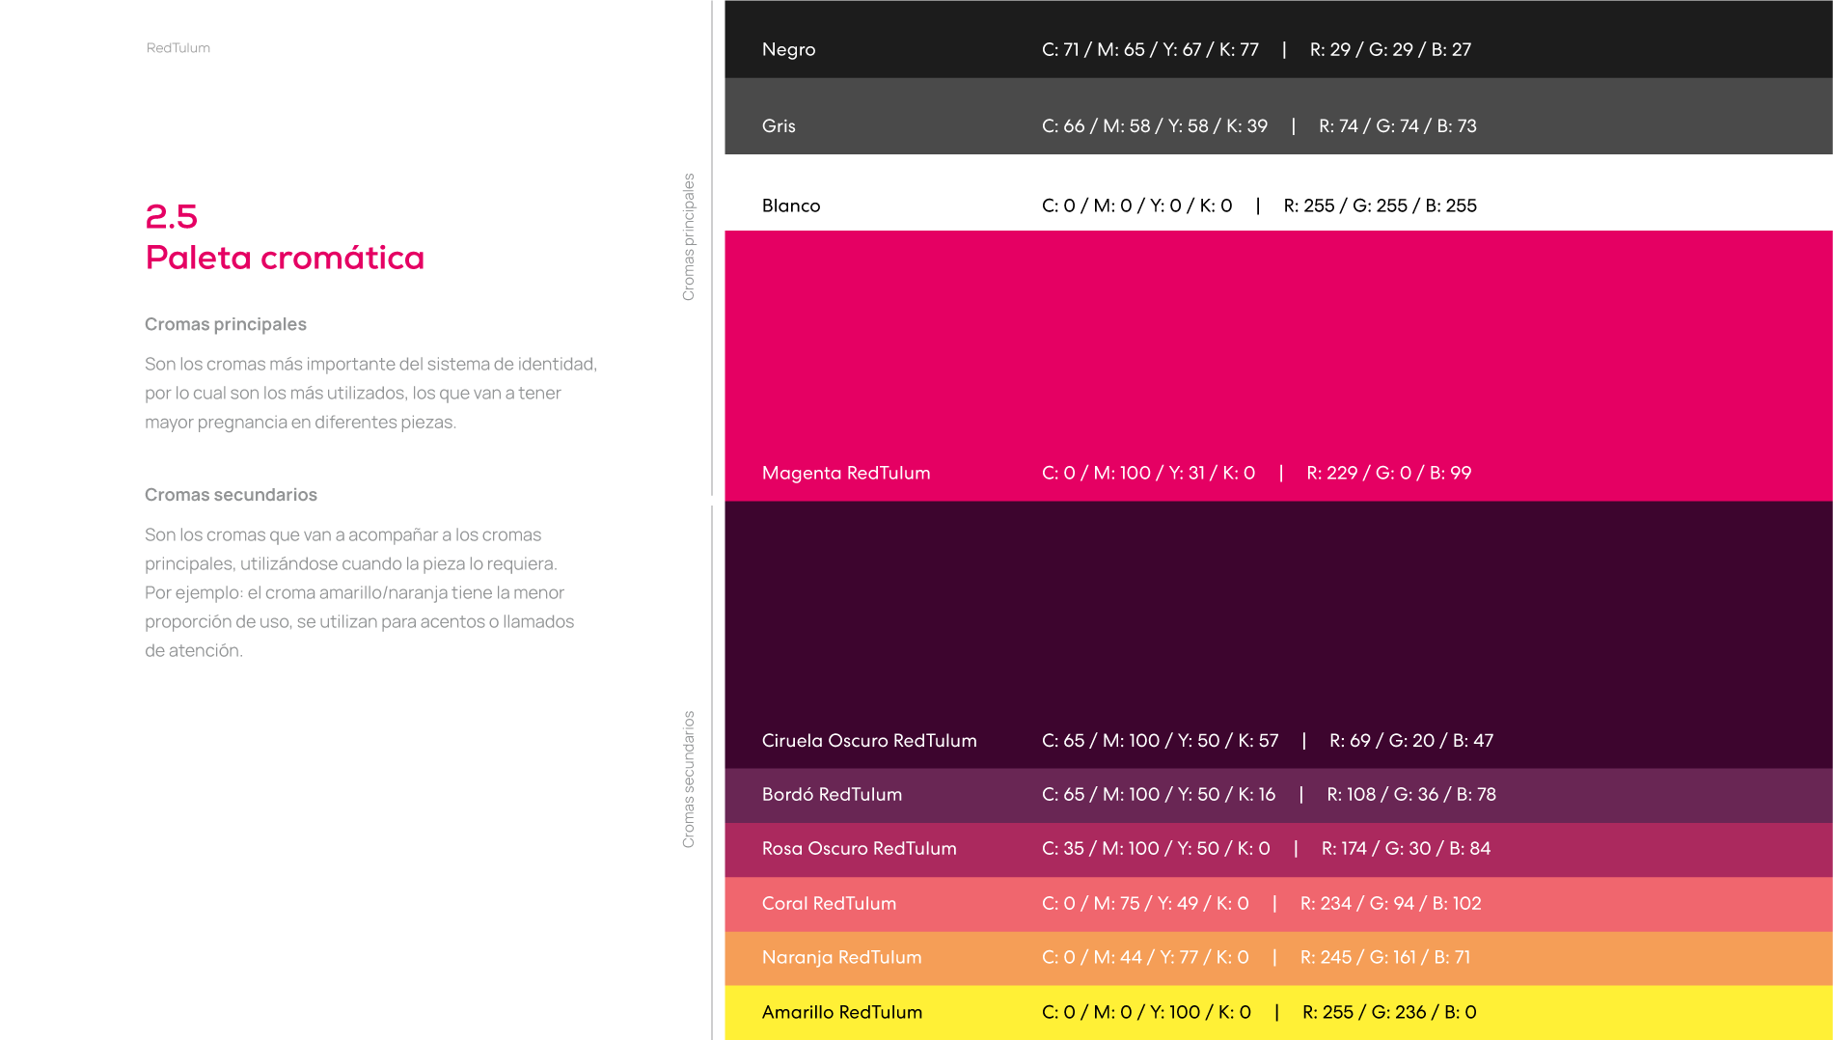The image size is (1833, 1040).
Task: Click the bold Cromas secundarios heading
Action: 231,495
